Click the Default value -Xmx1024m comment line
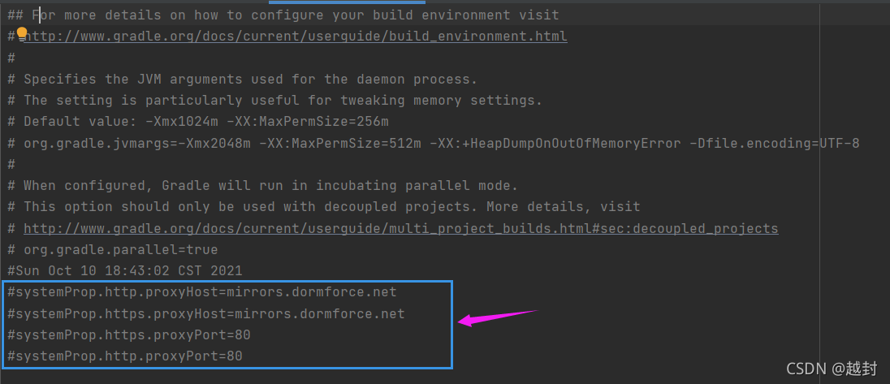890x384 pixels. point(198,122)
